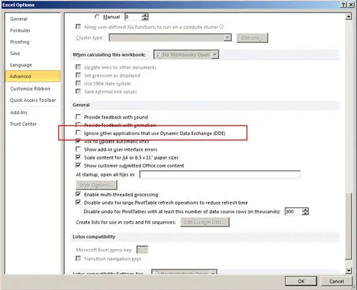Open the Cluster type dropdown
The width and height of the screenshot is (357, 290).
227,38
